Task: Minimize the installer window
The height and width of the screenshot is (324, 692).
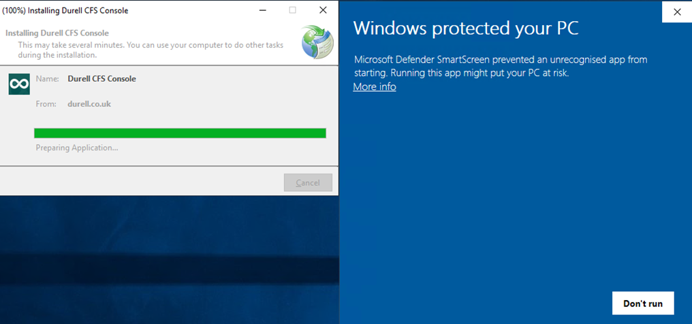Action: tap(263, 10)
